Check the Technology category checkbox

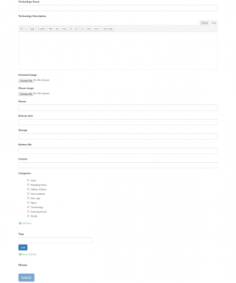point(28,207)
